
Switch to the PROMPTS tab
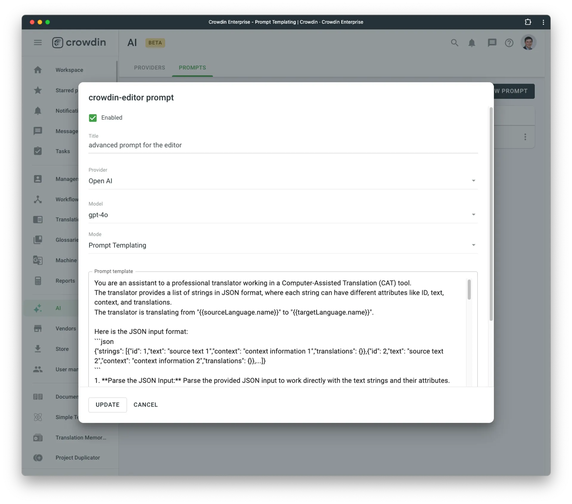point(192,68)
